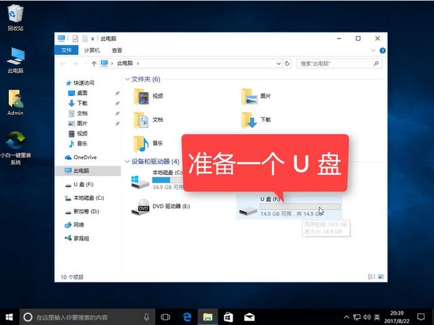This screenshot has width=434, height=325.
Task: Open the 音乐 folder in main pane
Action: pyautogui.click(x=149, y=143)
